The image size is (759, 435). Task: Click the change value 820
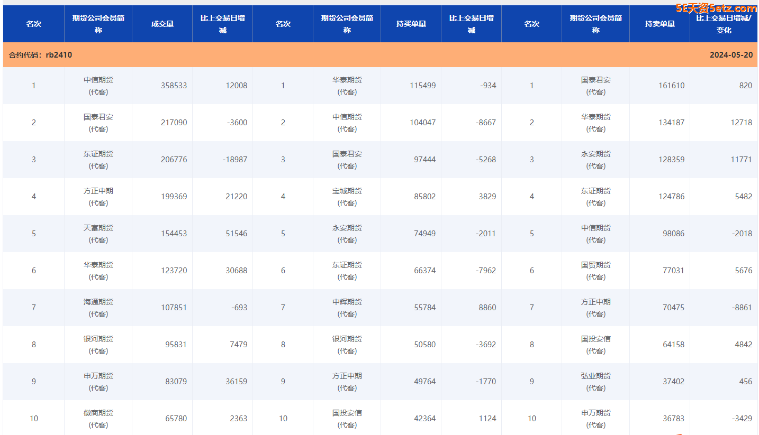[x=746, y=86]
